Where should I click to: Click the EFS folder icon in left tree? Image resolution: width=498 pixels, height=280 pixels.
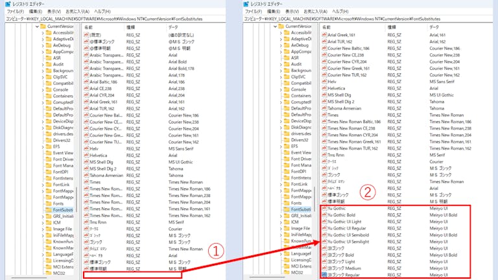click(x=49, y=146)
